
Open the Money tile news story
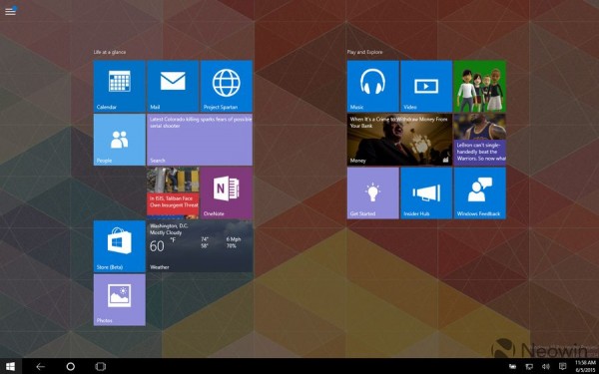399,140
